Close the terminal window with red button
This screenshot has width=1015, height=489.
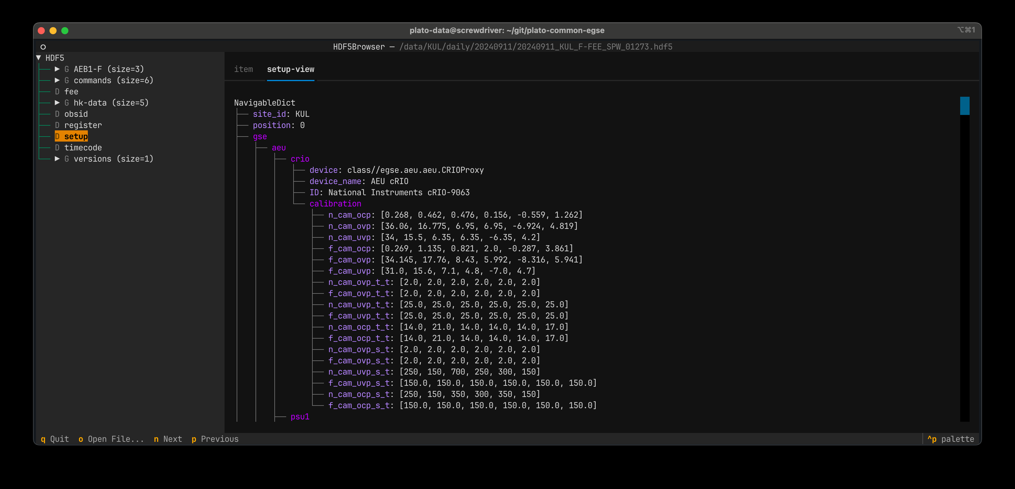click(41, 31)
